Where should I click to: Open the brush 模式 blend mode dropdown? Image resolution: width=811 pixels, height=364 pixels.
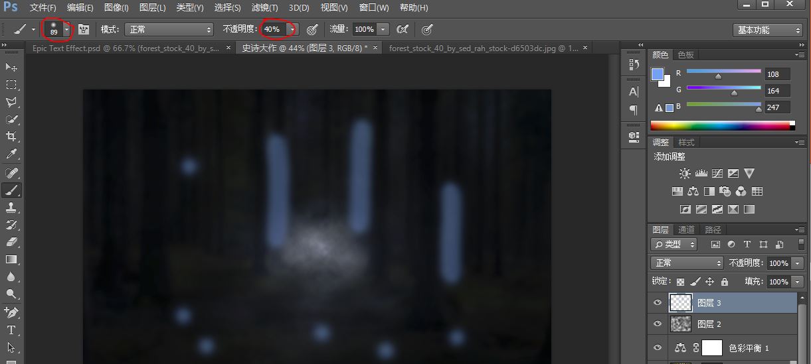[169, 29]
